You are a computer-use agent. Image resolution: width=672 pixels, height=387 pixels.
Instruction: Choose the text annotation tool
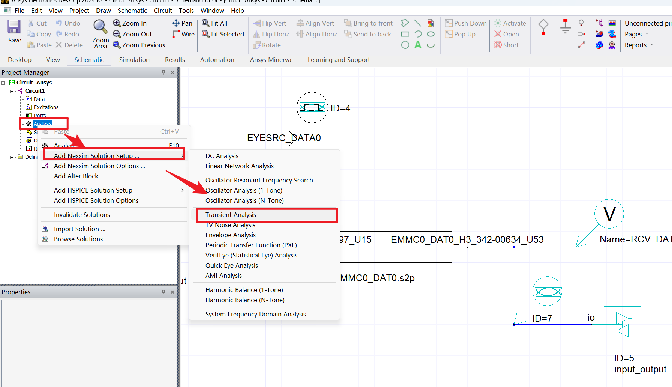pos(418,45)
